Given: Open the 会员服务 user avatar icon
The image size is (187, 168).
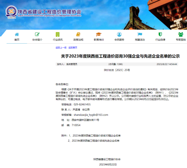Looking at the screenshot, I should tap(119, 34).
